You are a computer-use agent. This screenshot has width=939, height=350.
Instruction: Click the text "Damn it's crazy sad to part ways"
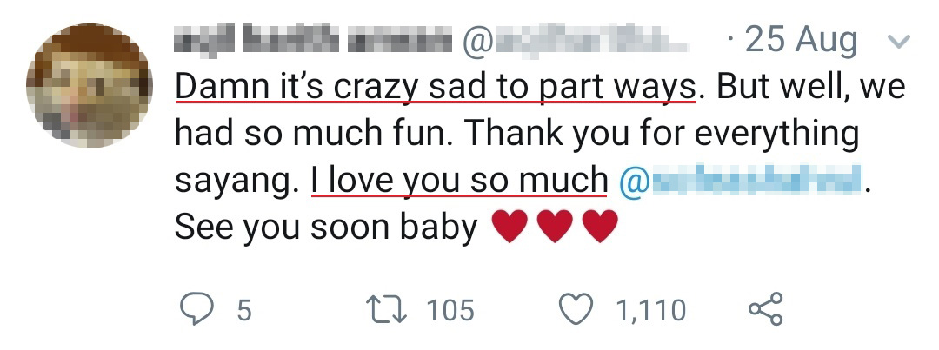click(435, 87)
